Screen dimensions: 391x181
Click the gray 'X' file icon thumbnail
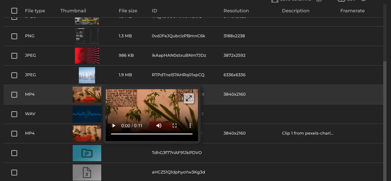point(87,173)
